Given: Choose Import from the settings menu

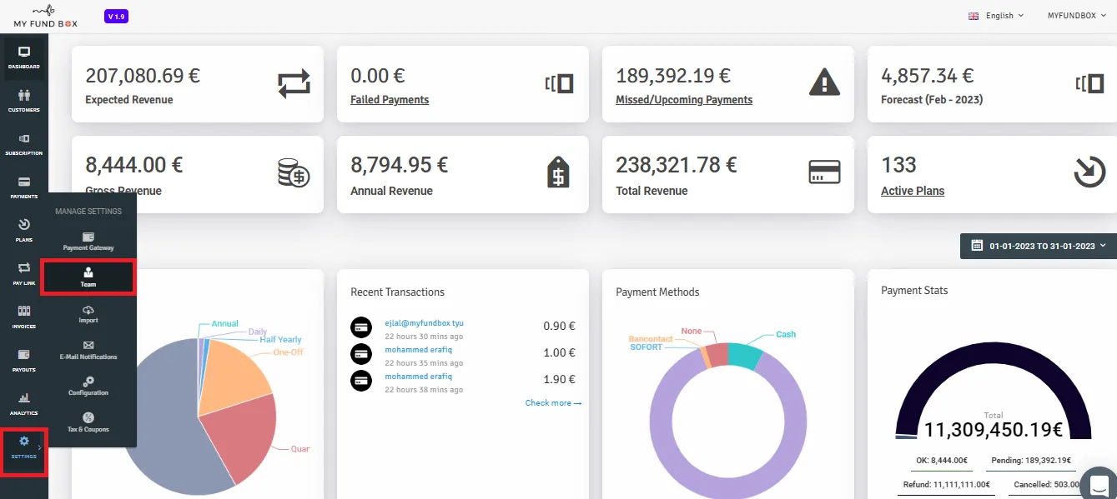Looking at the screenshot, I should click(88, 314).
